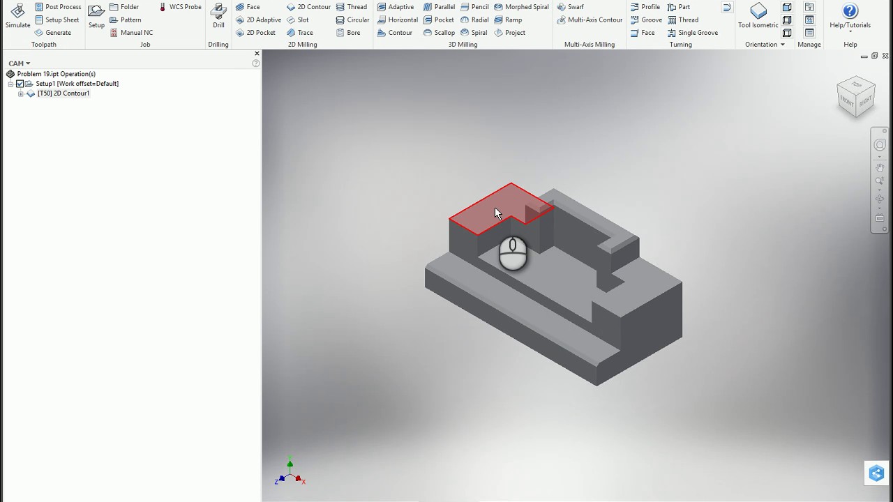
Task: Open the Setup Sheet tool
Action: pos(57,20)
